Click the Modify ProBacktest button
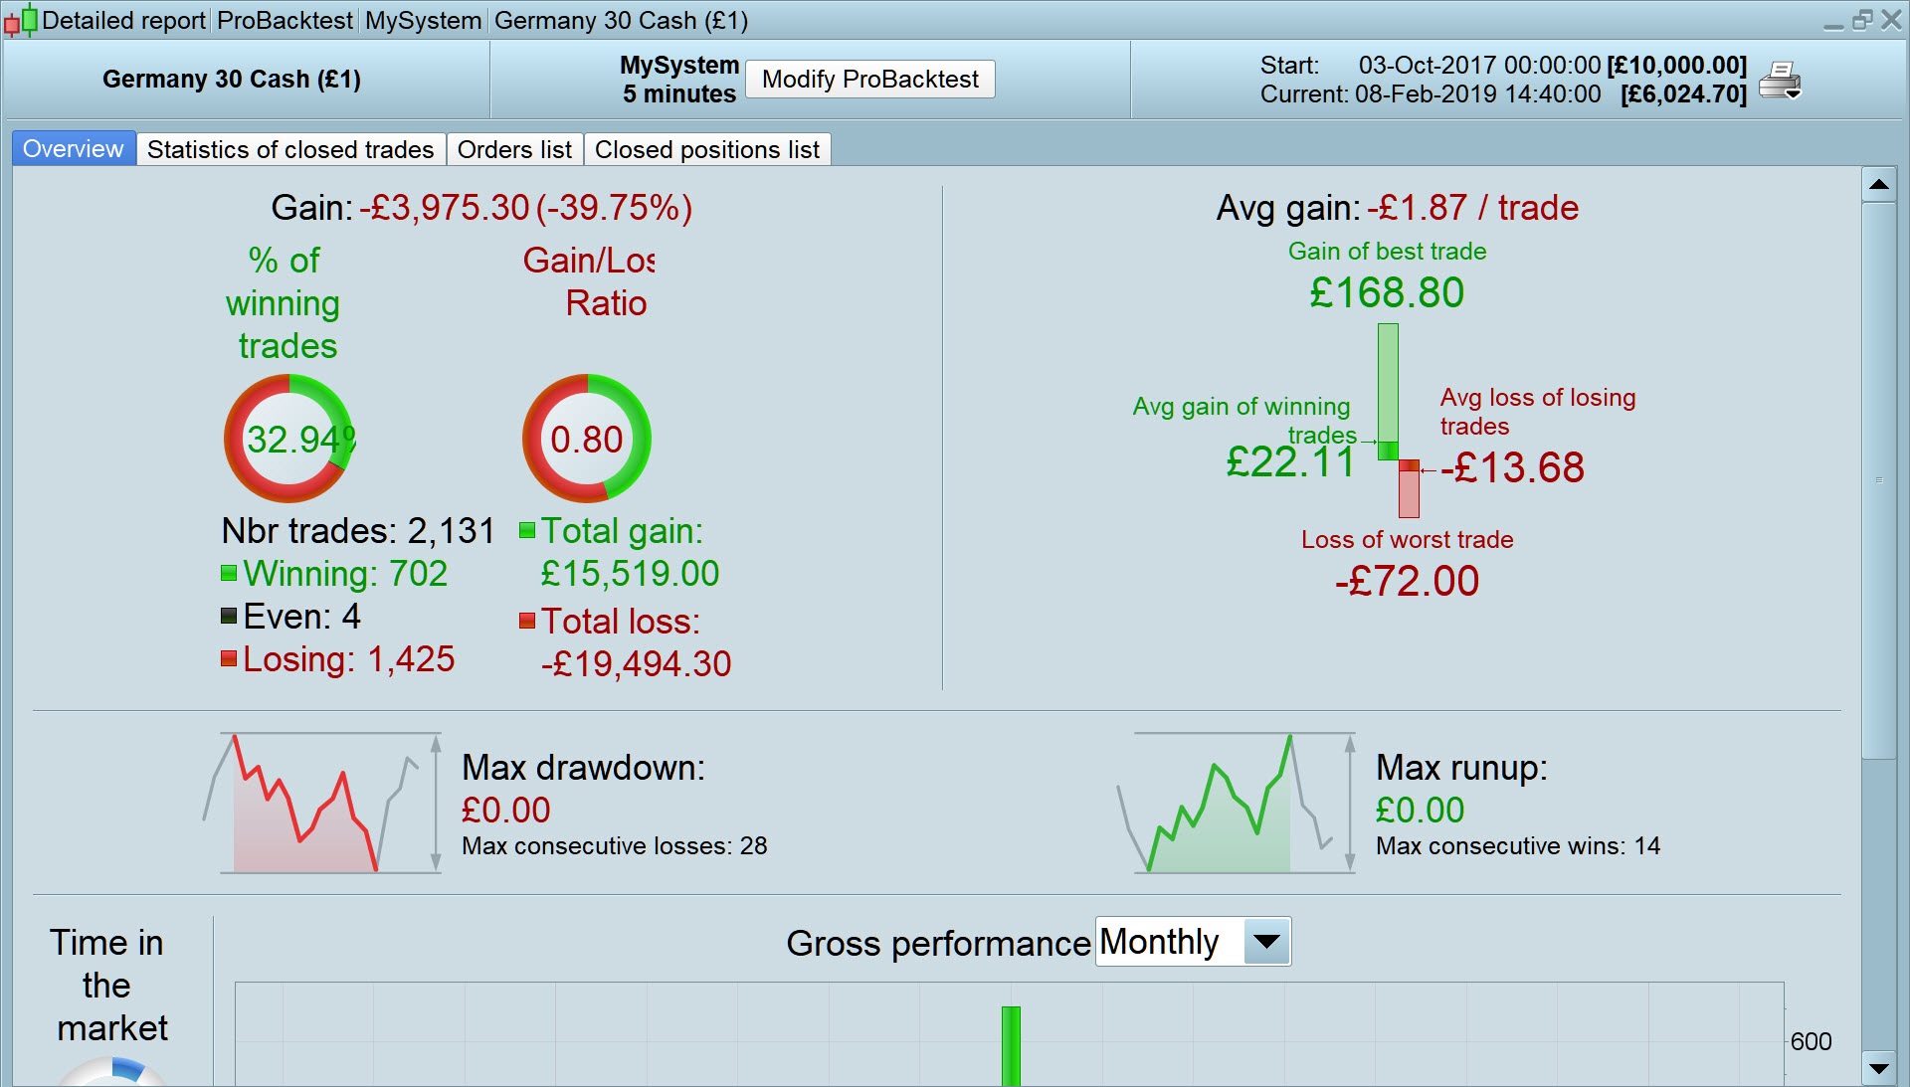This screenshot has height=1087, width=1910. (x=869, y=80)
